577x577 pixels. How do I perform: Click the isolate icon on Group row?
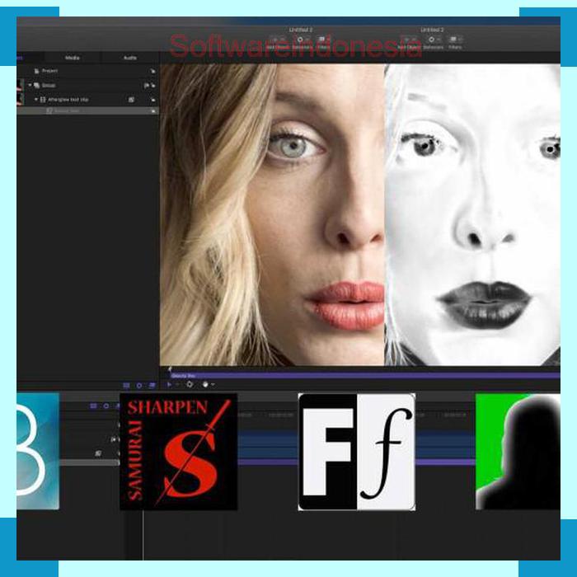[146, 86]
